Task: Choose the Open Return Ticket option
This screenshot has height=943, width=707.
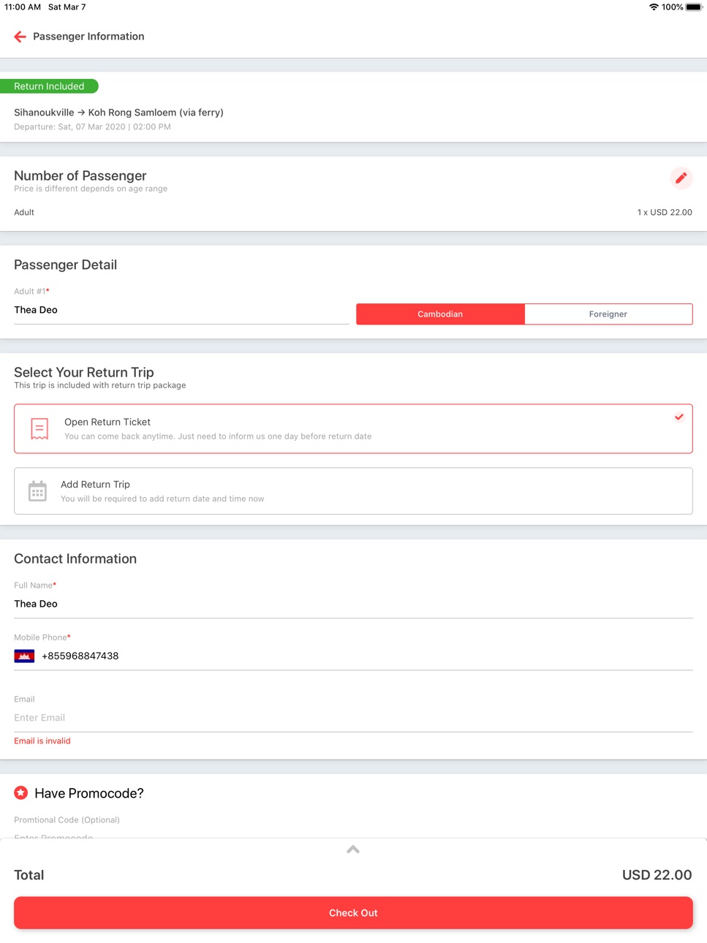Action: click(353, 429)
